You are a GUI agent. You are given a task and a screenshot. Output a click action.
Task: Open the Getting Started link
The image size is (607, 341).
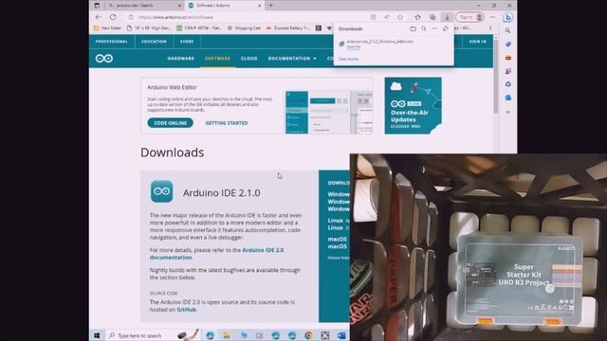pyautogui.click(x=227, y=123)
